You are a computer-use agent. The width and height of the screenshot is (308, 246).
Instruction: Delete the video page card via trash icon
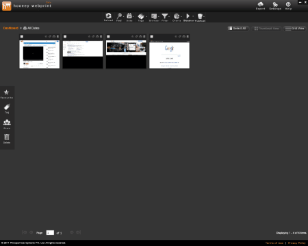[x=57, y=36]
